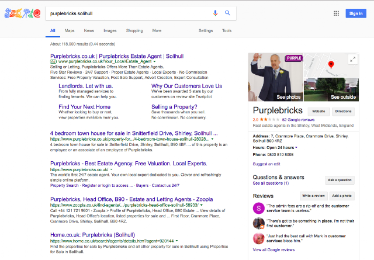The image size is (374, 260).
Task: Open 4 bedroom town house Snitterfield Drive result
Action: coord(134,133)
